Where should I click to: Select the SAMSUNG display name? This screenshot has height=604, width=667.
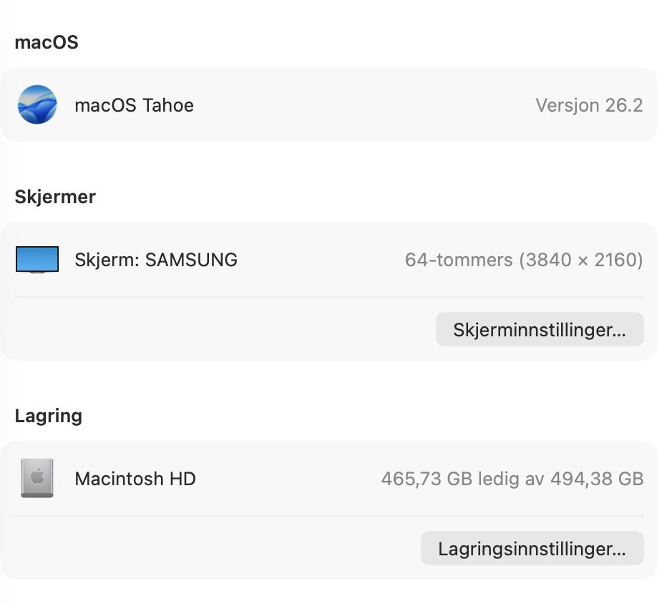point(191,260)
